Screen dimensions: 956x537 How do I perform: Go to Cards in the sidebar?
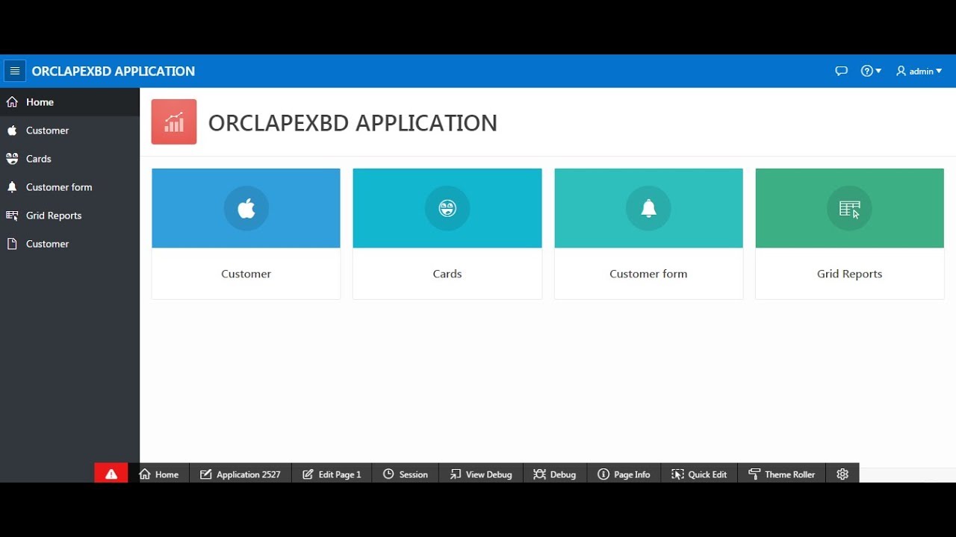tap(69, 159)
